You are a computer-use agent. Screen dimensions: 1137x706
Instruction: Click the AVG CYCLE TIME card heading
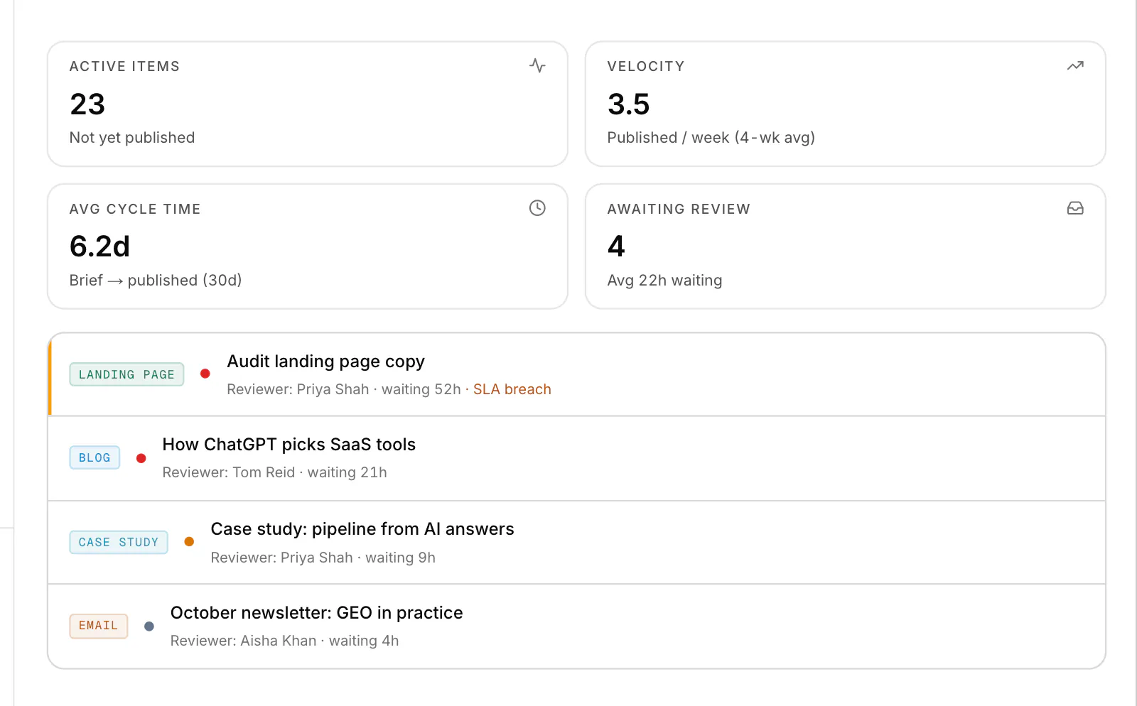[135, 209]
